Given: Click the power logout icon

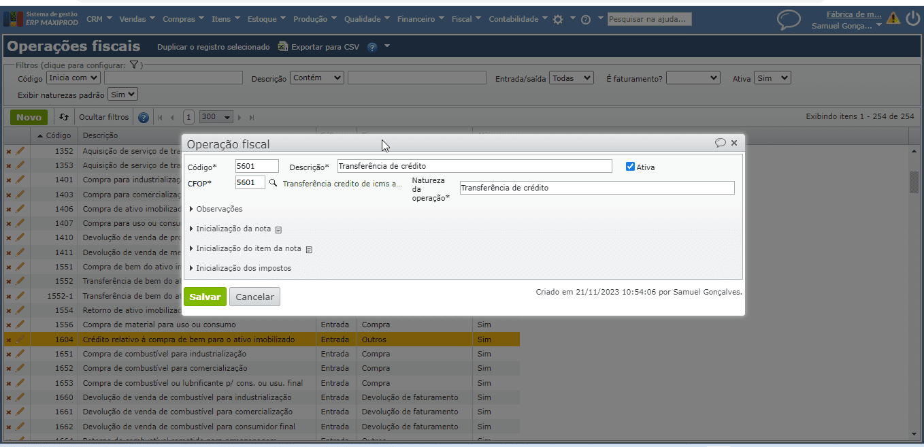Looking at the screenshot, I should [912, 18].
